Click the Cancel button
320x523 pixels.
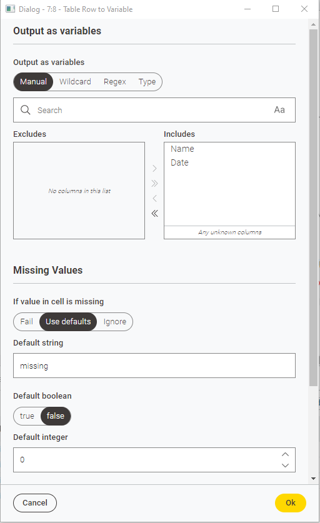point(35,502)
